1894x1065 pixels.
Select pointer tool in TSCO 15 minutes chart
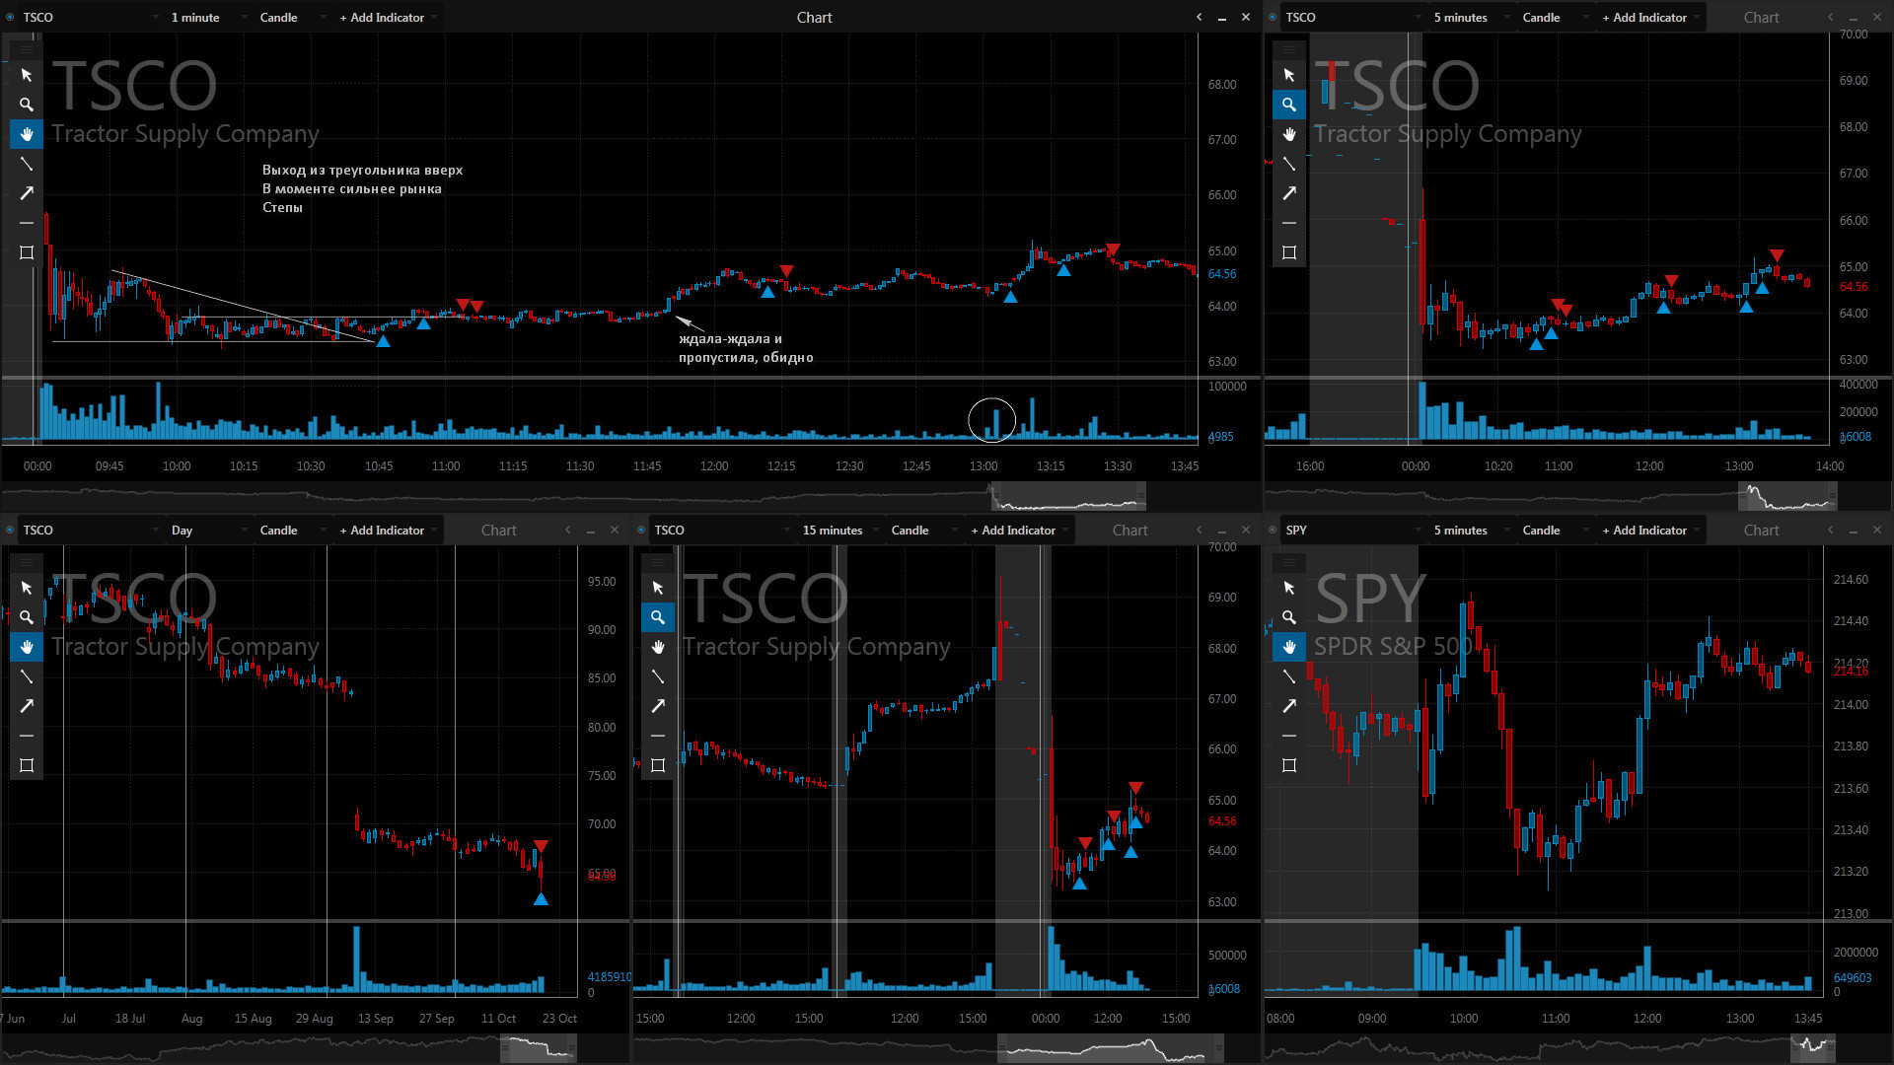(x=658, y=588)
